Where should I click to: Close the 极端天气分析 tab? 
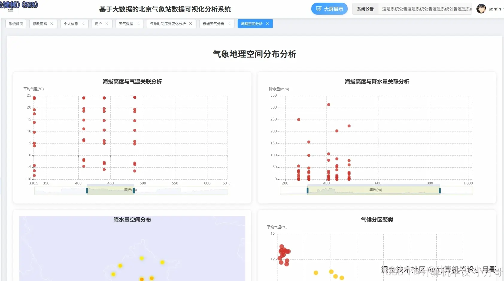(x=229, y=23)
